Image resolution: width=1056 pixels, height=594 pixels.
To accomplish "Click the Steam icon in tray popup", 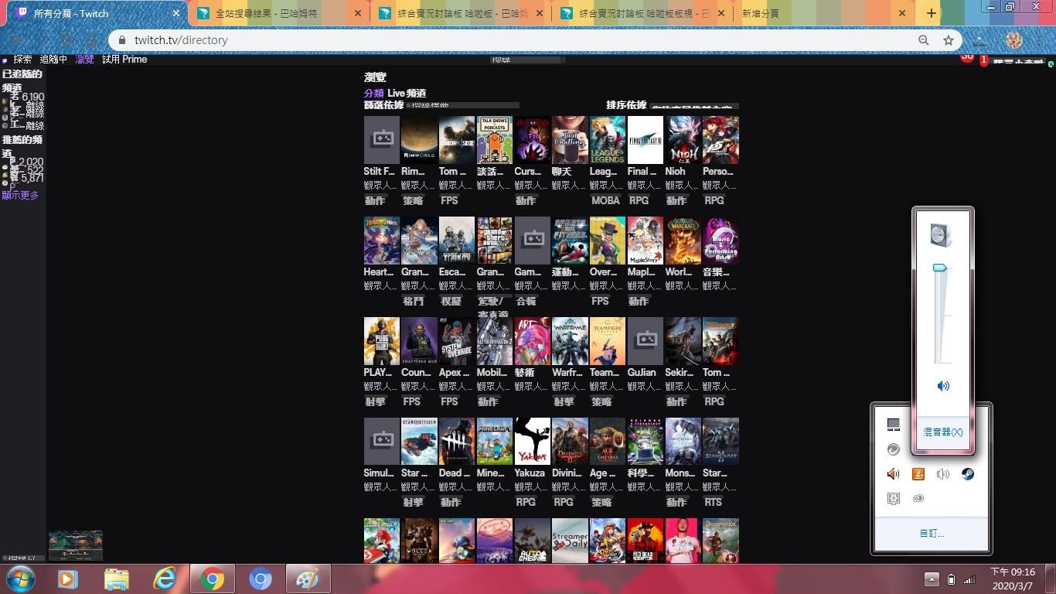I will (x=967, y=474).
